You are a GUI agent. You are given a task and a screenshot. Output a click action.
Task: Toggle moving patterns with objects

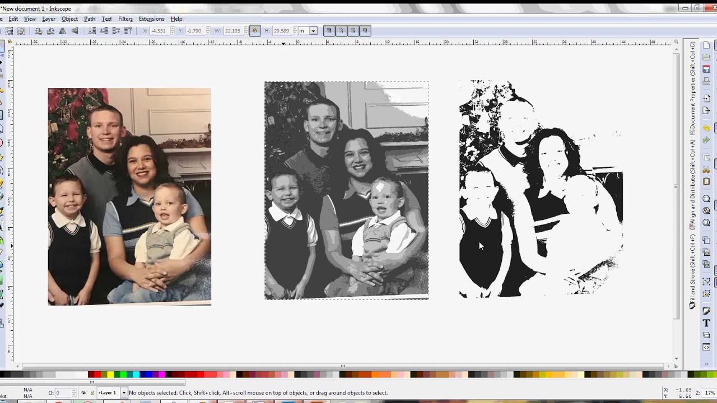tap(365, 31)
